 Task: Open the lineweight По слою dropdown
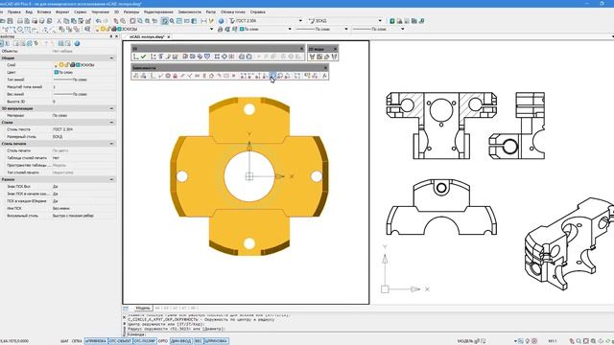click(x=402, y=29)
